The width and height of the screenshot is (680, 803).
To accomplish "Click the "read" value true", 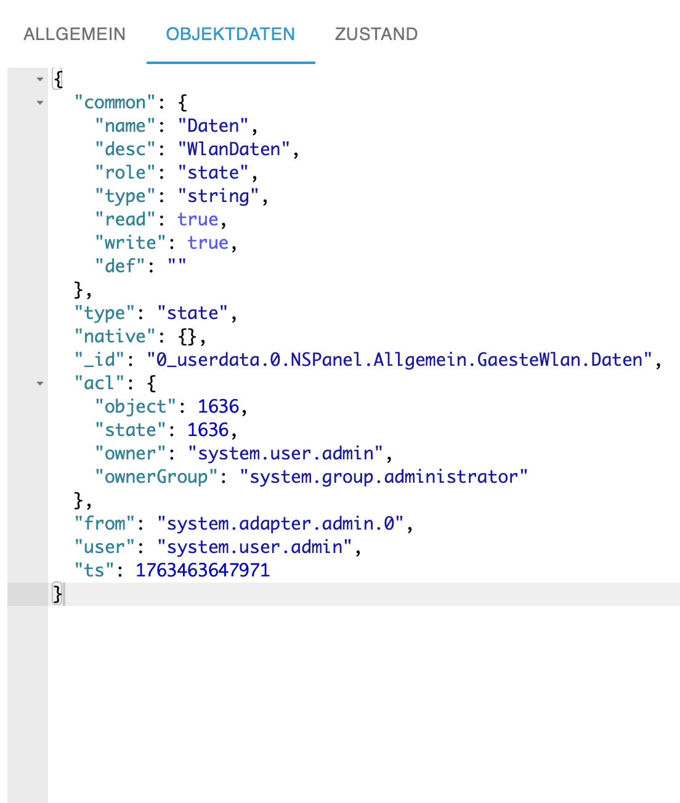I will (198, 219).
